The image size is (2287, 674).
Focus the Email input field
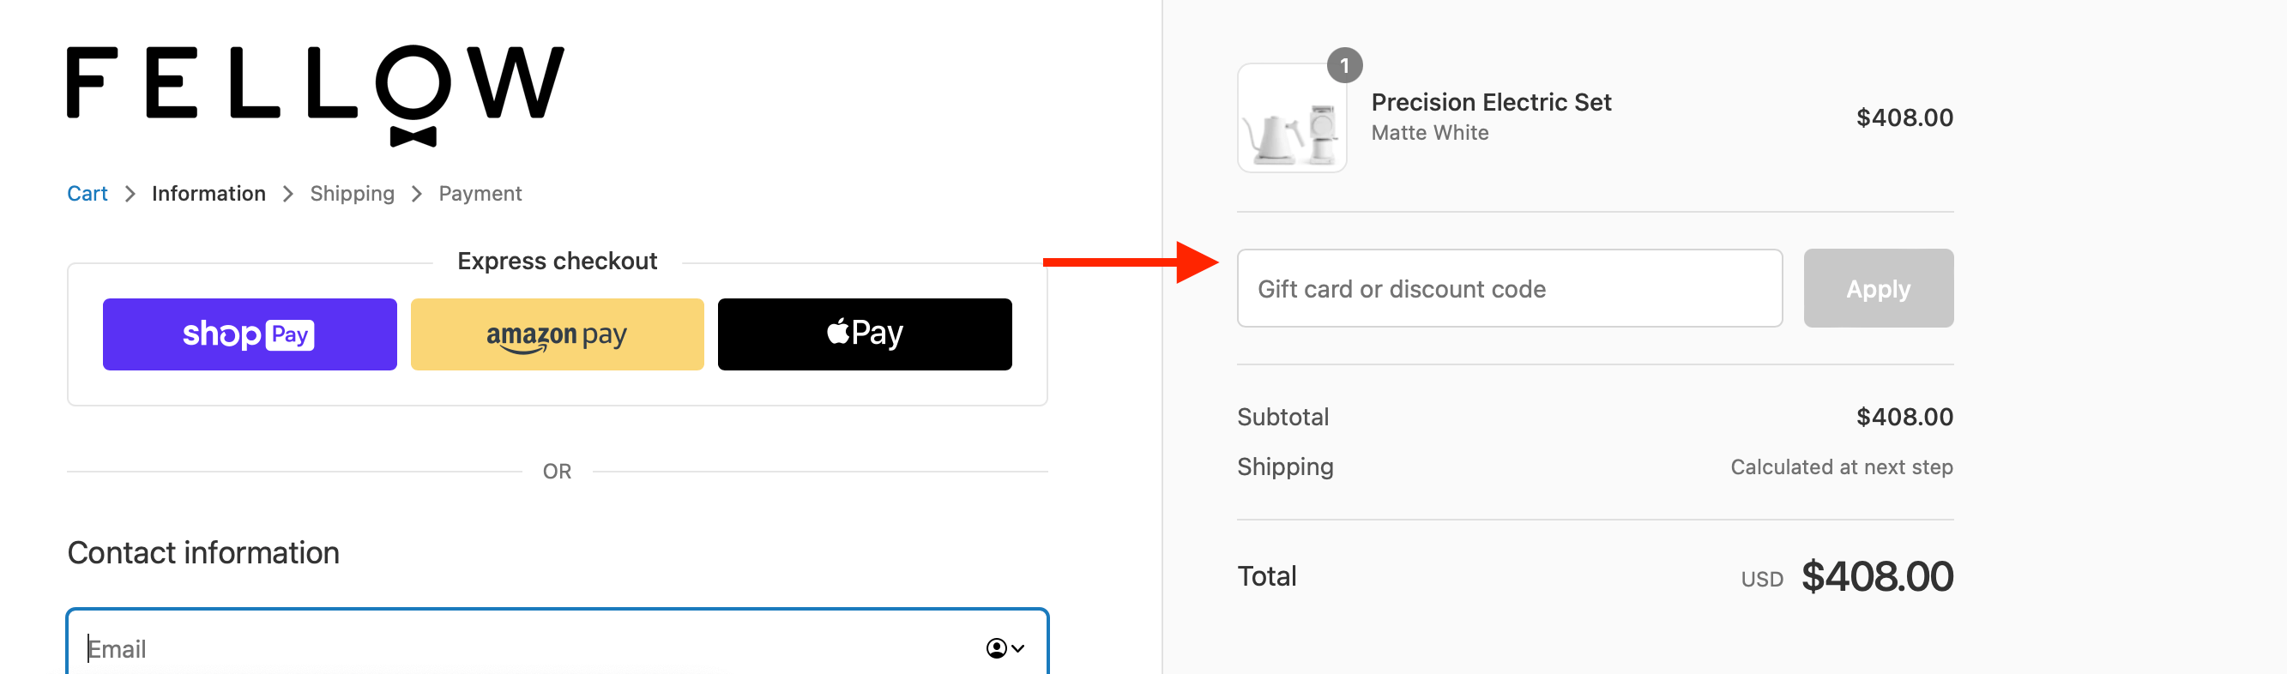tap(444, 647)
